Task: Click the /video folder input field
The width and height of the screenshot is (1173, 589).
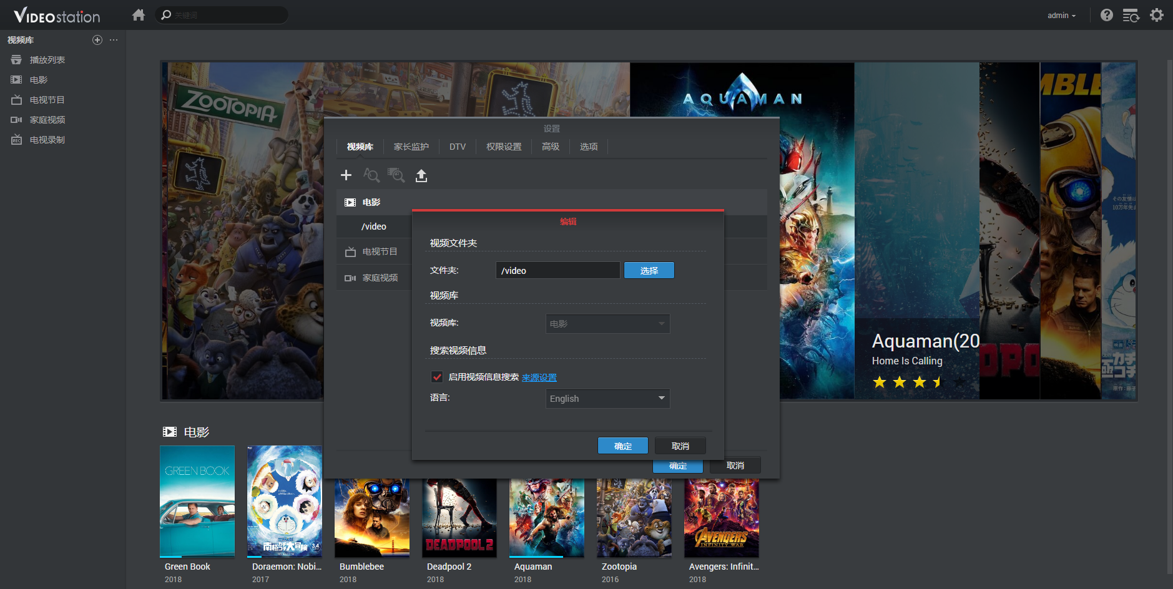Action: coord(558,270)
